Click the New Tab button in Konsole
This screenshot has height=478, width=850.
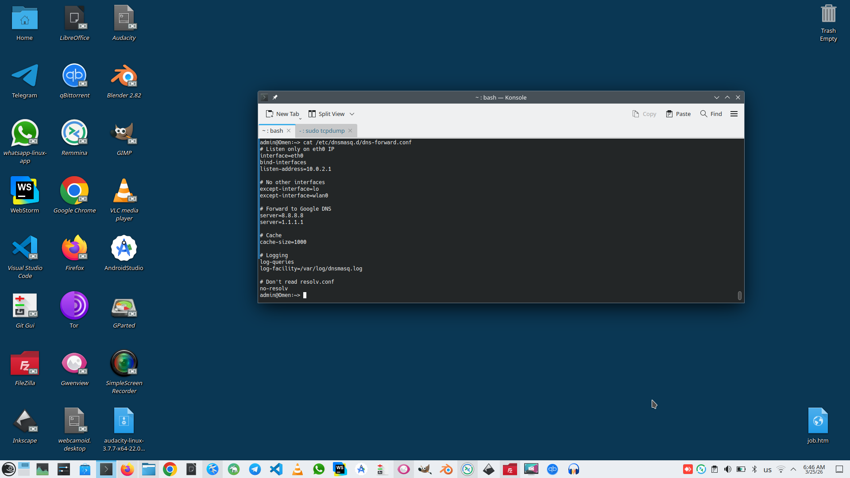pyautogui.click(x=282, y=114)
